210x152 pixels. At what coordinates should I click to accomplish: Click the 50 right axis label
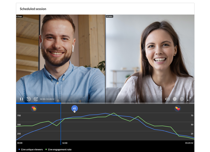click(x=192, y=124)
